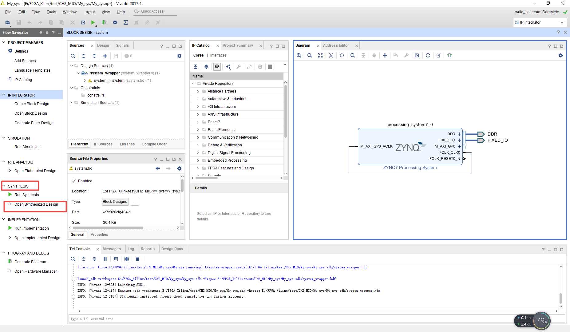570x332 pixels.
Task: Click Validate Design icon in Diagram toolbar
Action: click(x=417, y=55)
